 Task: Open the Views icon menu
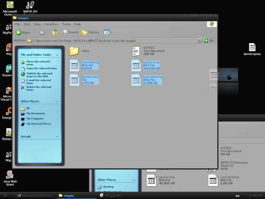point(107,32)
